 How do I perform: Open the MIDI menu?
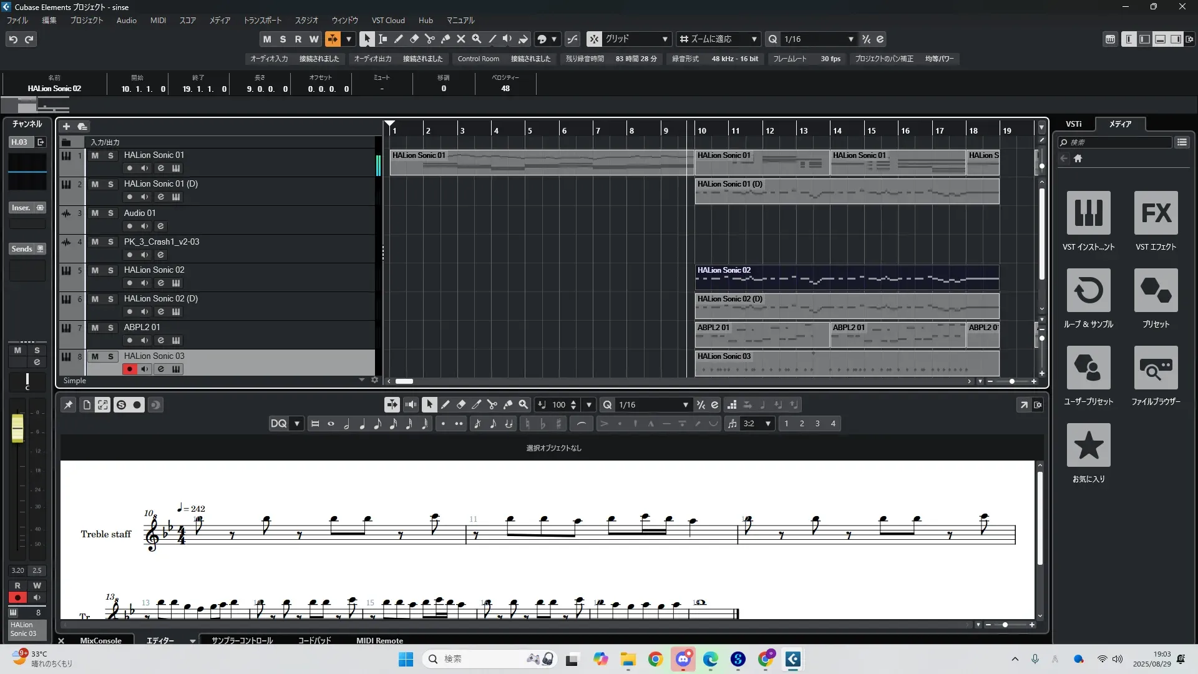point(158,20)
